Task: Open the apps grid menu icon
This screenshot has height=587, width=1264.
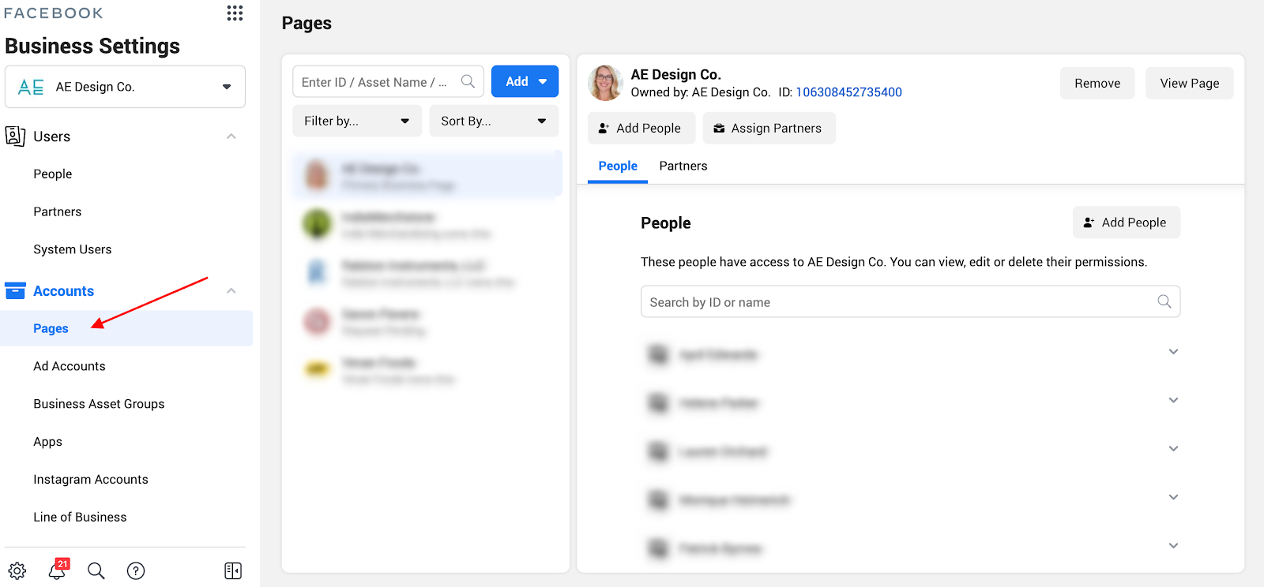Action: (235, 13)
